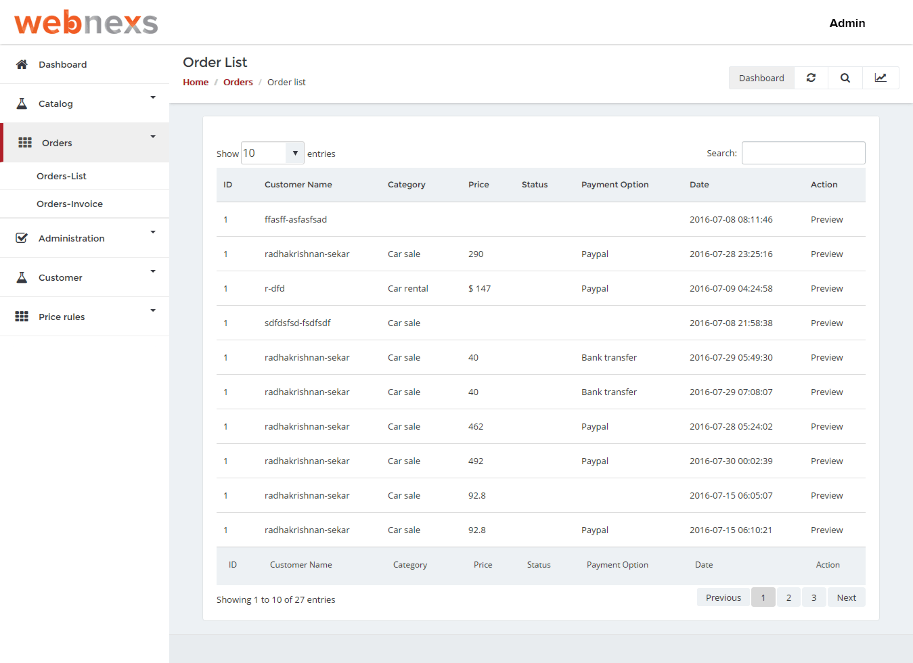Click the Orders grid icon

click(x=25, y=143)
